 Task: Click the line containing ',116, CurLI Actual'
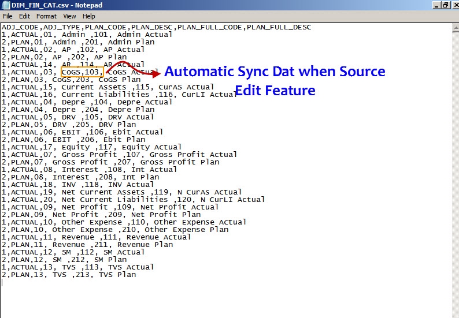point(119,95)
